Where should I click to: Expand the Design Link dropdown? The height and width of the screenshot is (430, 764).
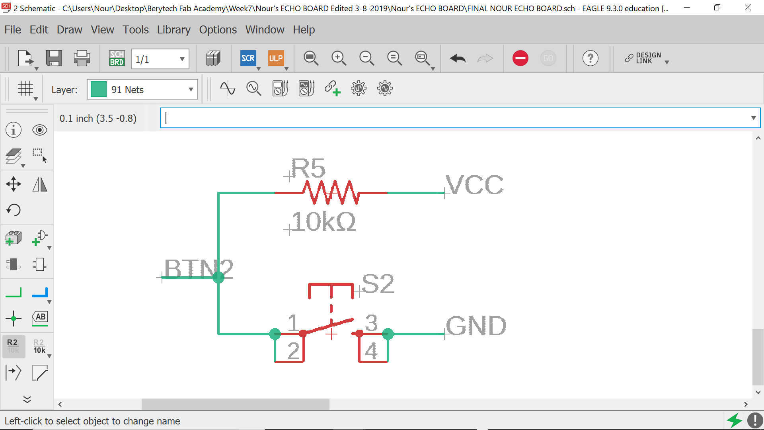pyautogui.click(x=667, y=62)
